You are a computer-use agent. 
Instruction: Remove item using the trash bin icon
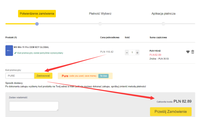pos(193,52)
